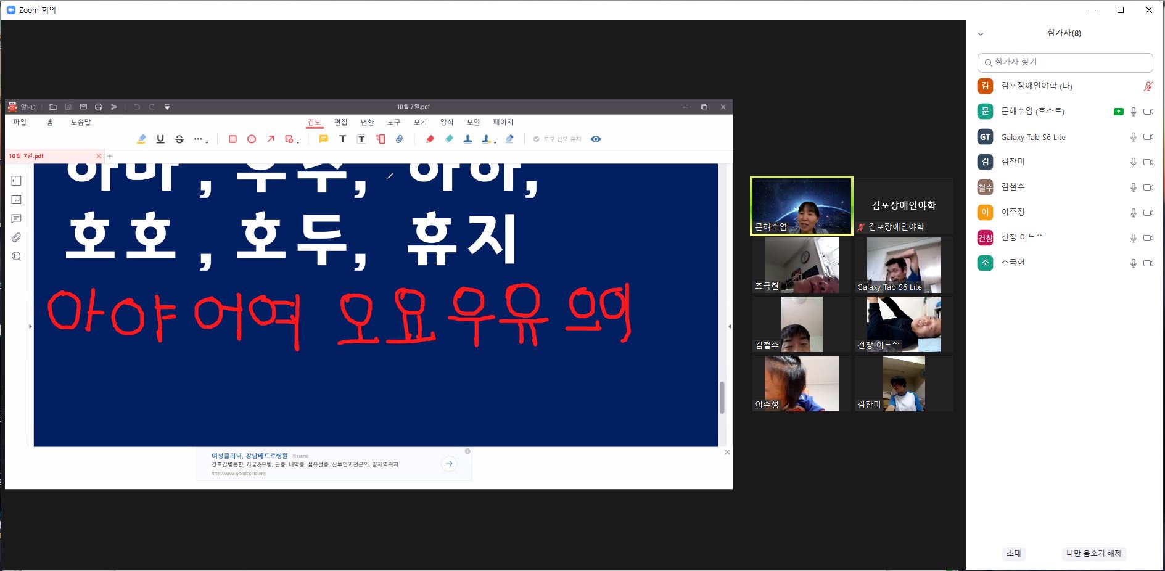The width and height of the screenshot is (1165, 571).
Task: Click the print icon in ALPDF title bar
Action: [98, 107]
